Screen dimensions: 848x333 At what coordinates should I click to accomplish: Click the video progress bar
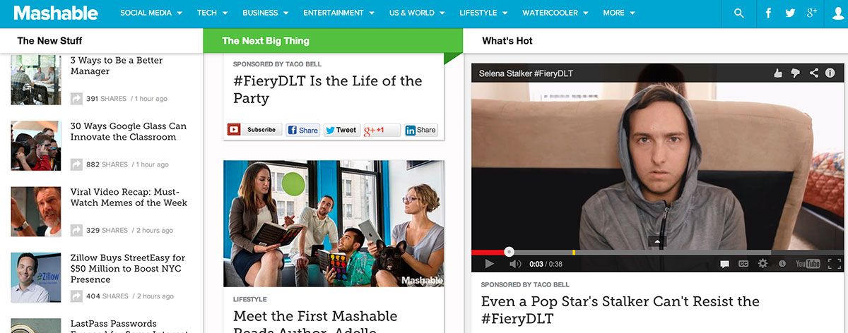[657, 252]
